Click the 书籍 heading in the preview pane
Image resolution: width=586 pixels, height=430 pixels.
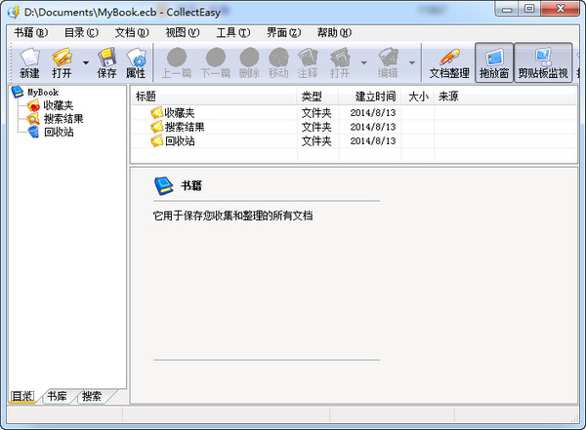(191, 186)
